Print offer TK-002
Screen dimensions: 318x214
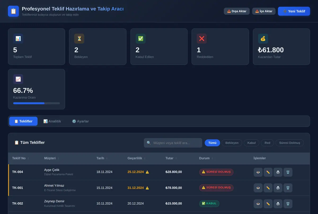point(278,204)
